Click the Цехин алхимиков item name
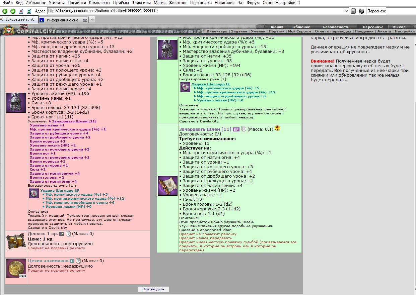 click(x=48, y=261)
